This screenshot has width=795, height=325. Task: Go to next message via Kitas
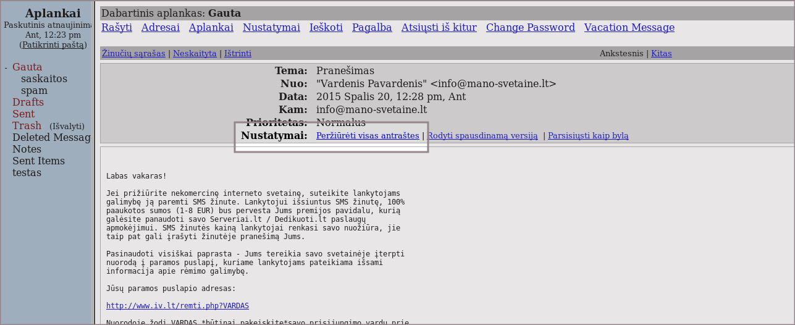pos(661,54)
